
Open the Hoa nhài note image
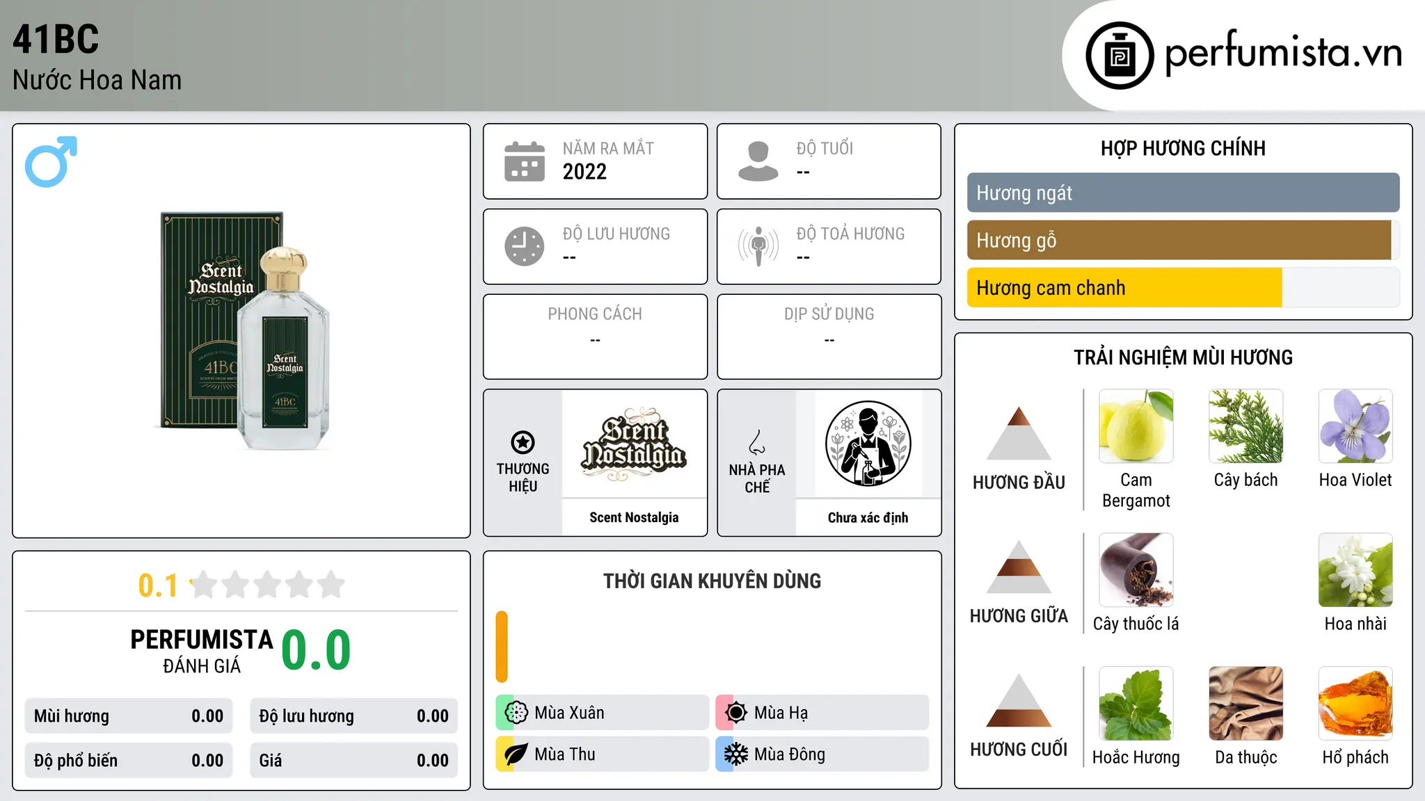click(x=1355, y=570)
